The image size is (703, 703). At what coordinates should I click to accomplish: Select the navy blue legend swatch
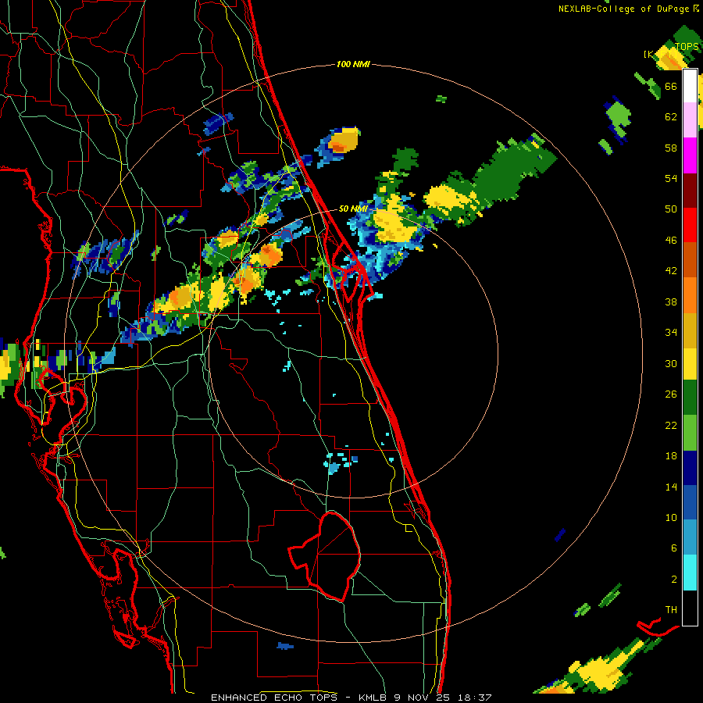click(x=690, y=468)
